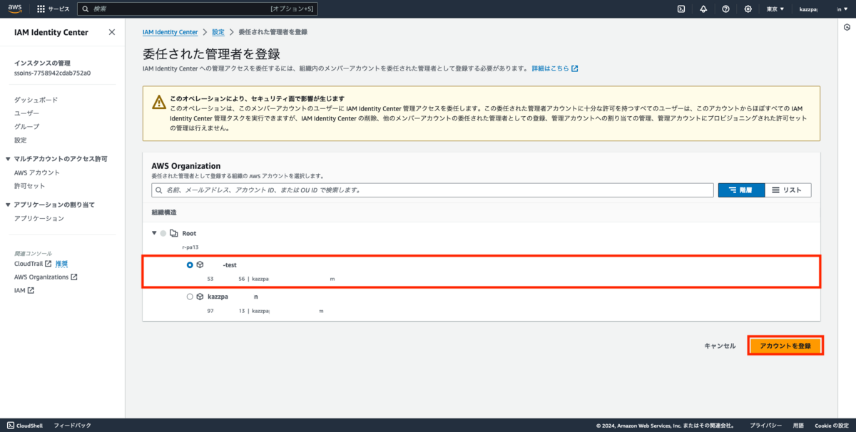This screenshot has height=432, width=856.
Task: Open settings gear in top bar
Action: point(748,9)
